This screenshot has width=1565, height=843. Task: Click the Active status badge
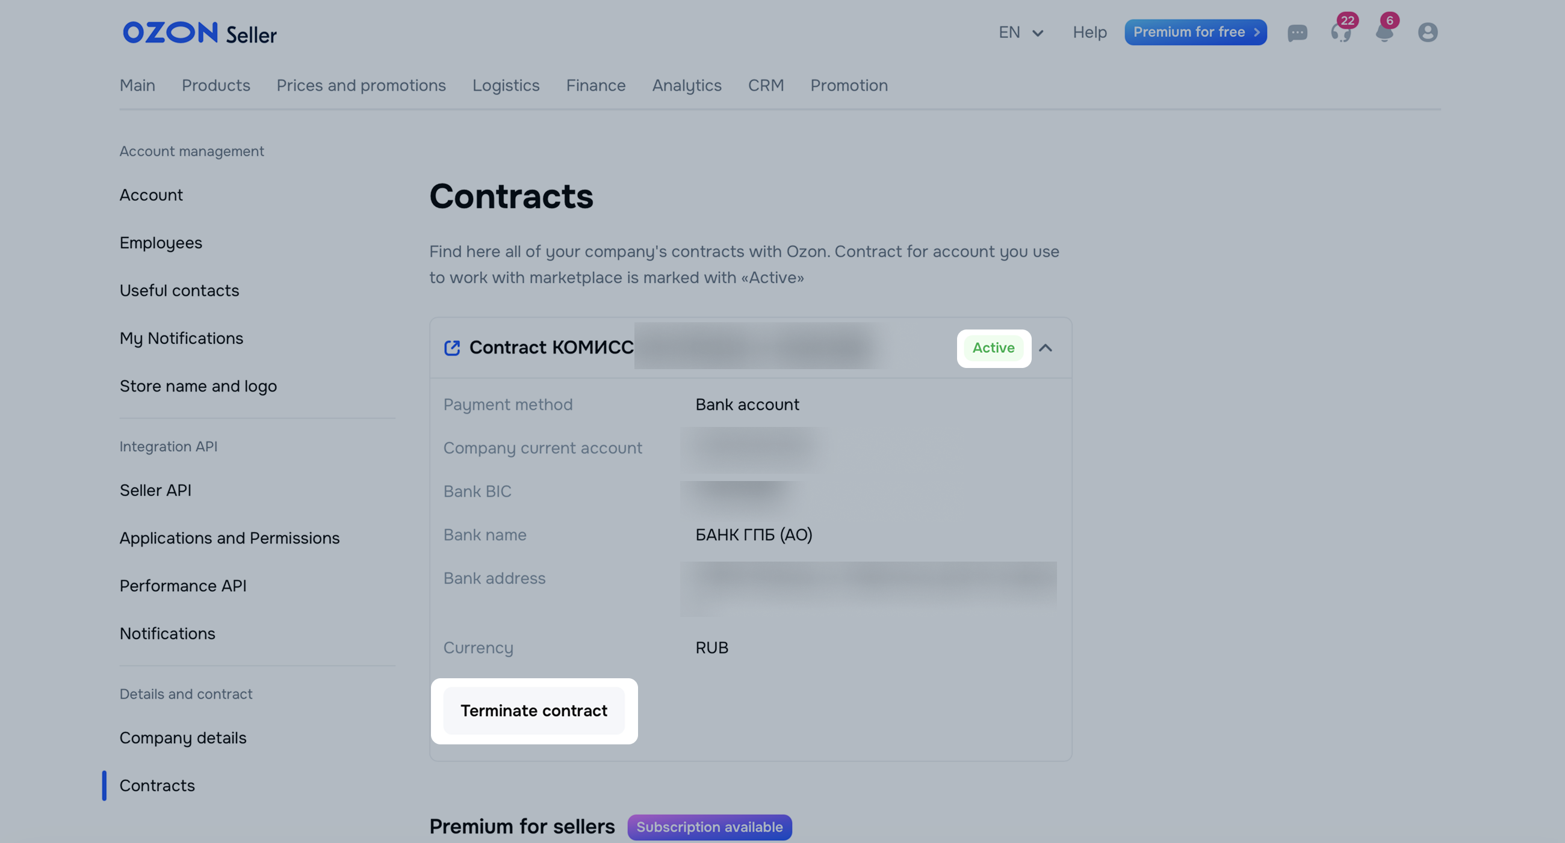(993, 348)
